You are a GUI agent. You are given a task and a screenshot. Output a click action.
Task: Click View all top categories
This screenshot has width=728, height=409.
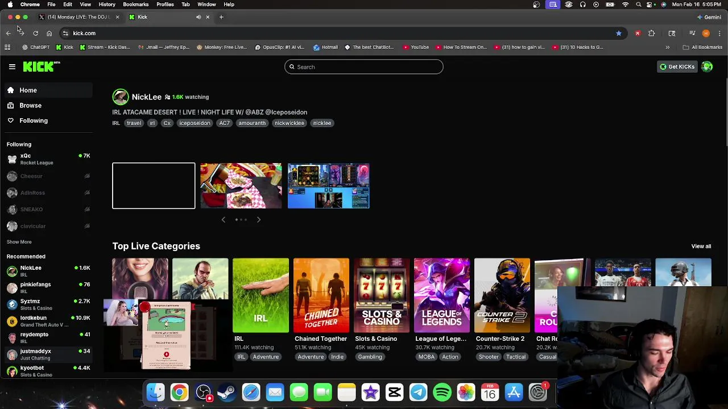coord(701,247)
